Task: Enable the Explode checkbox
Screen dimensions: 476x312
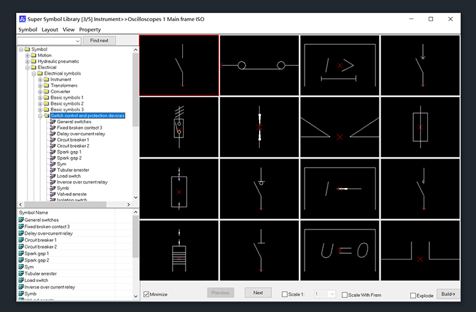Action: (413, 295)
